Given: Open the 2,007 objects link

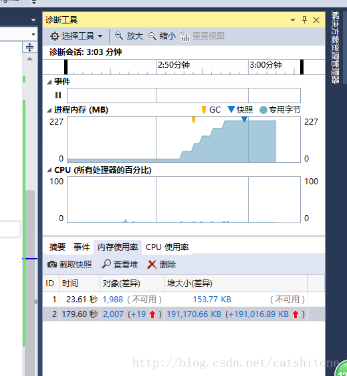Looking at the screenshot, I should pyautogui.click(x=113, y=314).
